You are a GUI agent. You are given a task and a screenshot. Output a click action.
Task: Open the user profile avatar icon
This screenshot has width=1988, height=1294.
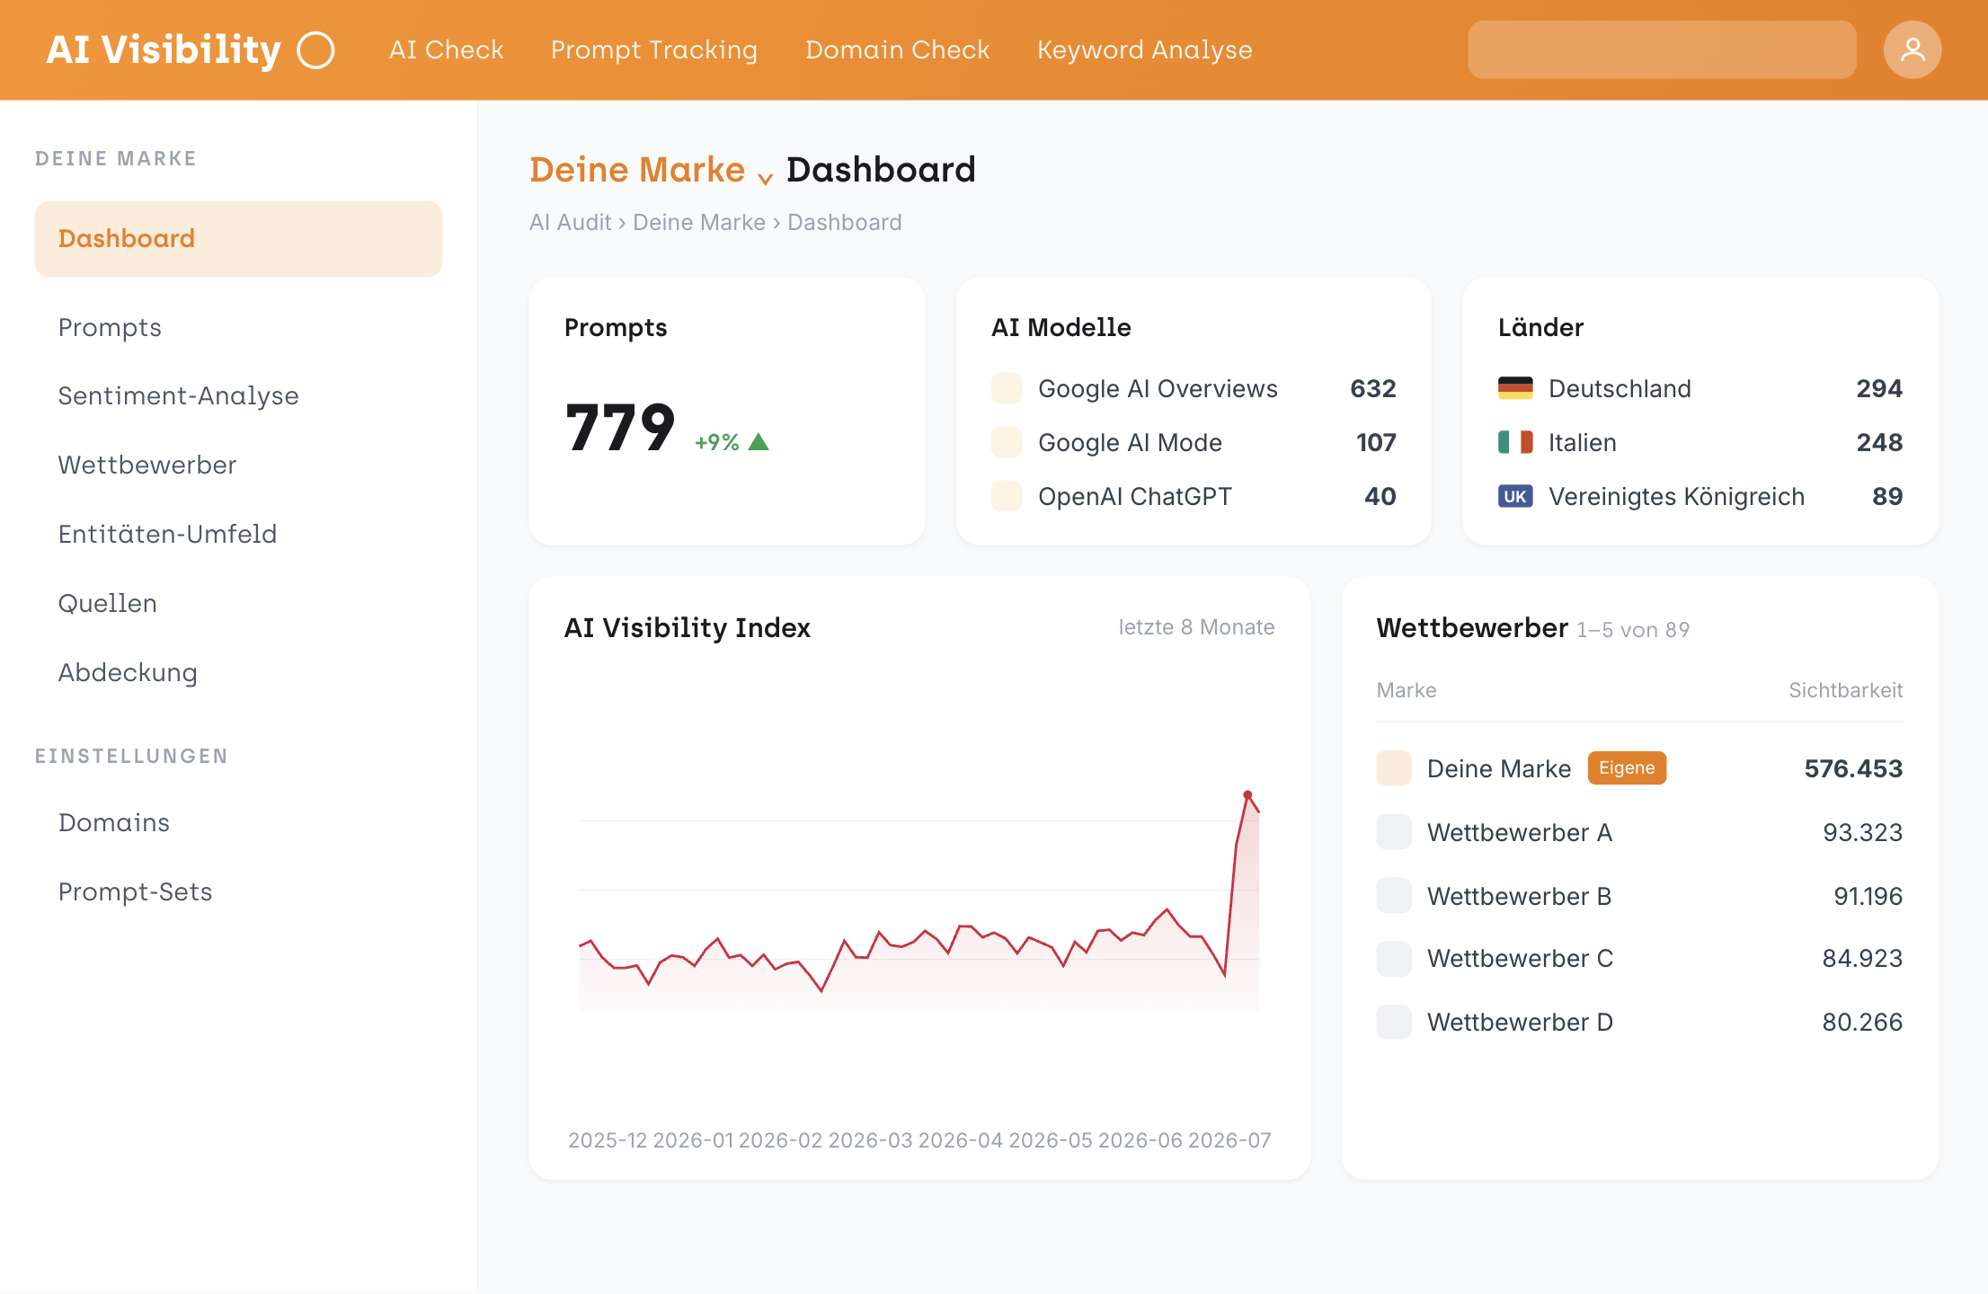coord(1912,49)
